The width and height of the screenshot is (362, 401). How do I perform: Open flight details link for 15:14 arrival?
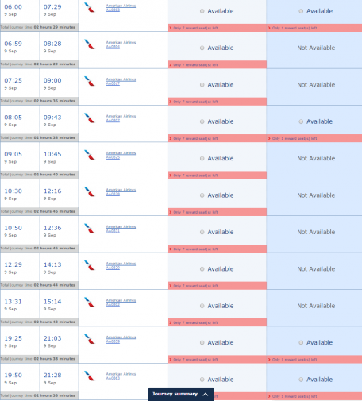(121, 303)
